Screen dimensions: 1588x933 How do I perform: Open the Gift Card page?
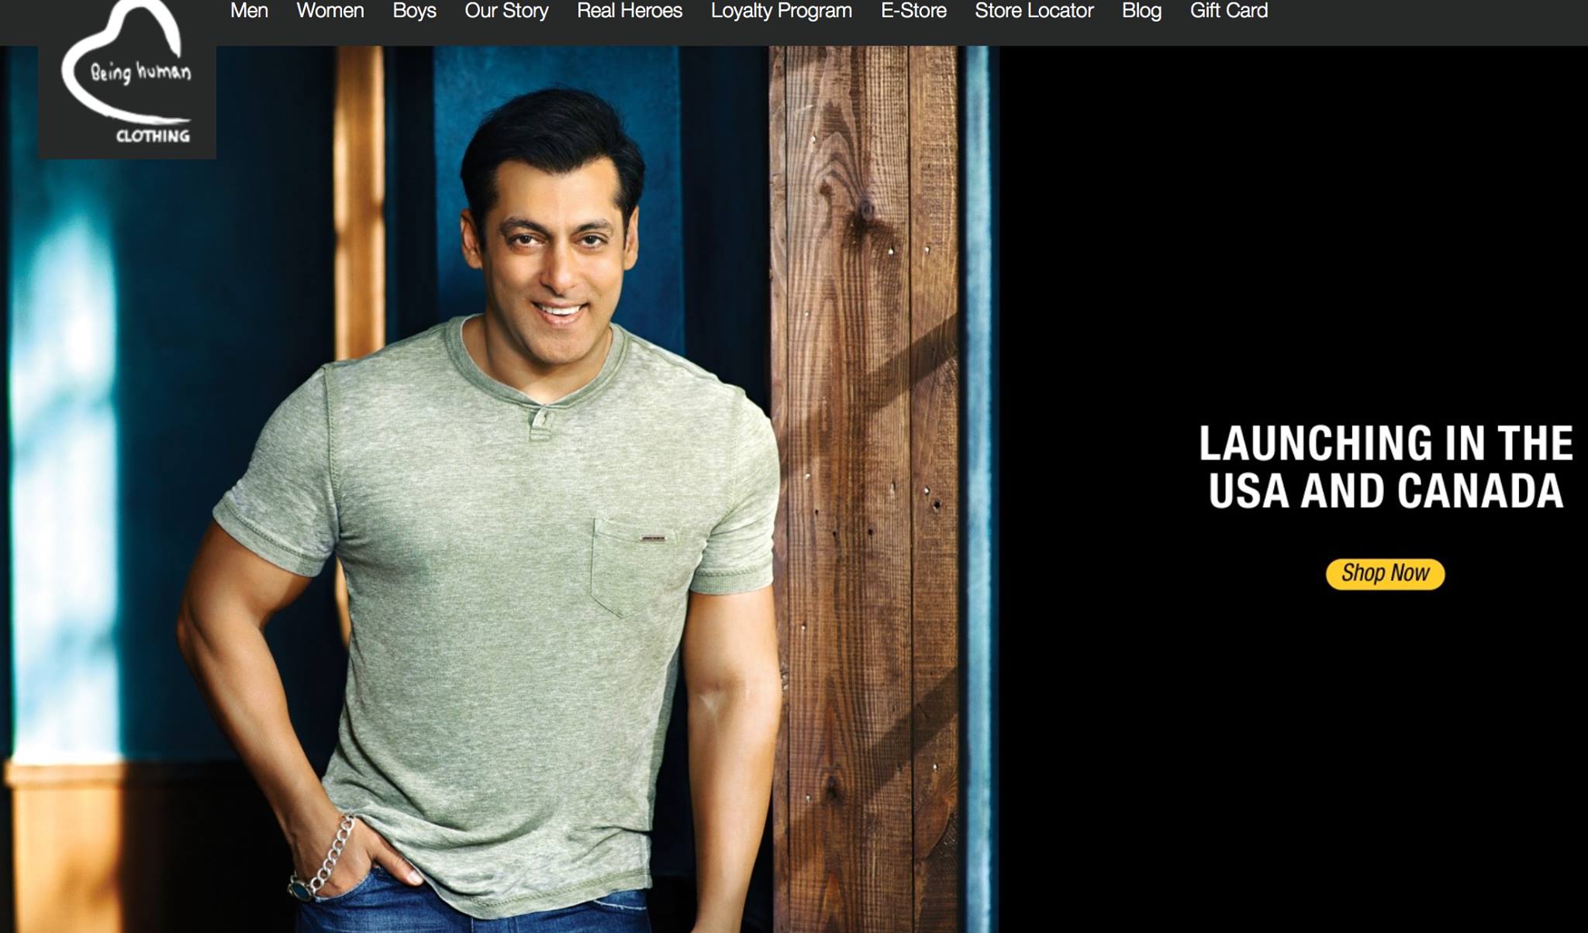(1229, 11)
